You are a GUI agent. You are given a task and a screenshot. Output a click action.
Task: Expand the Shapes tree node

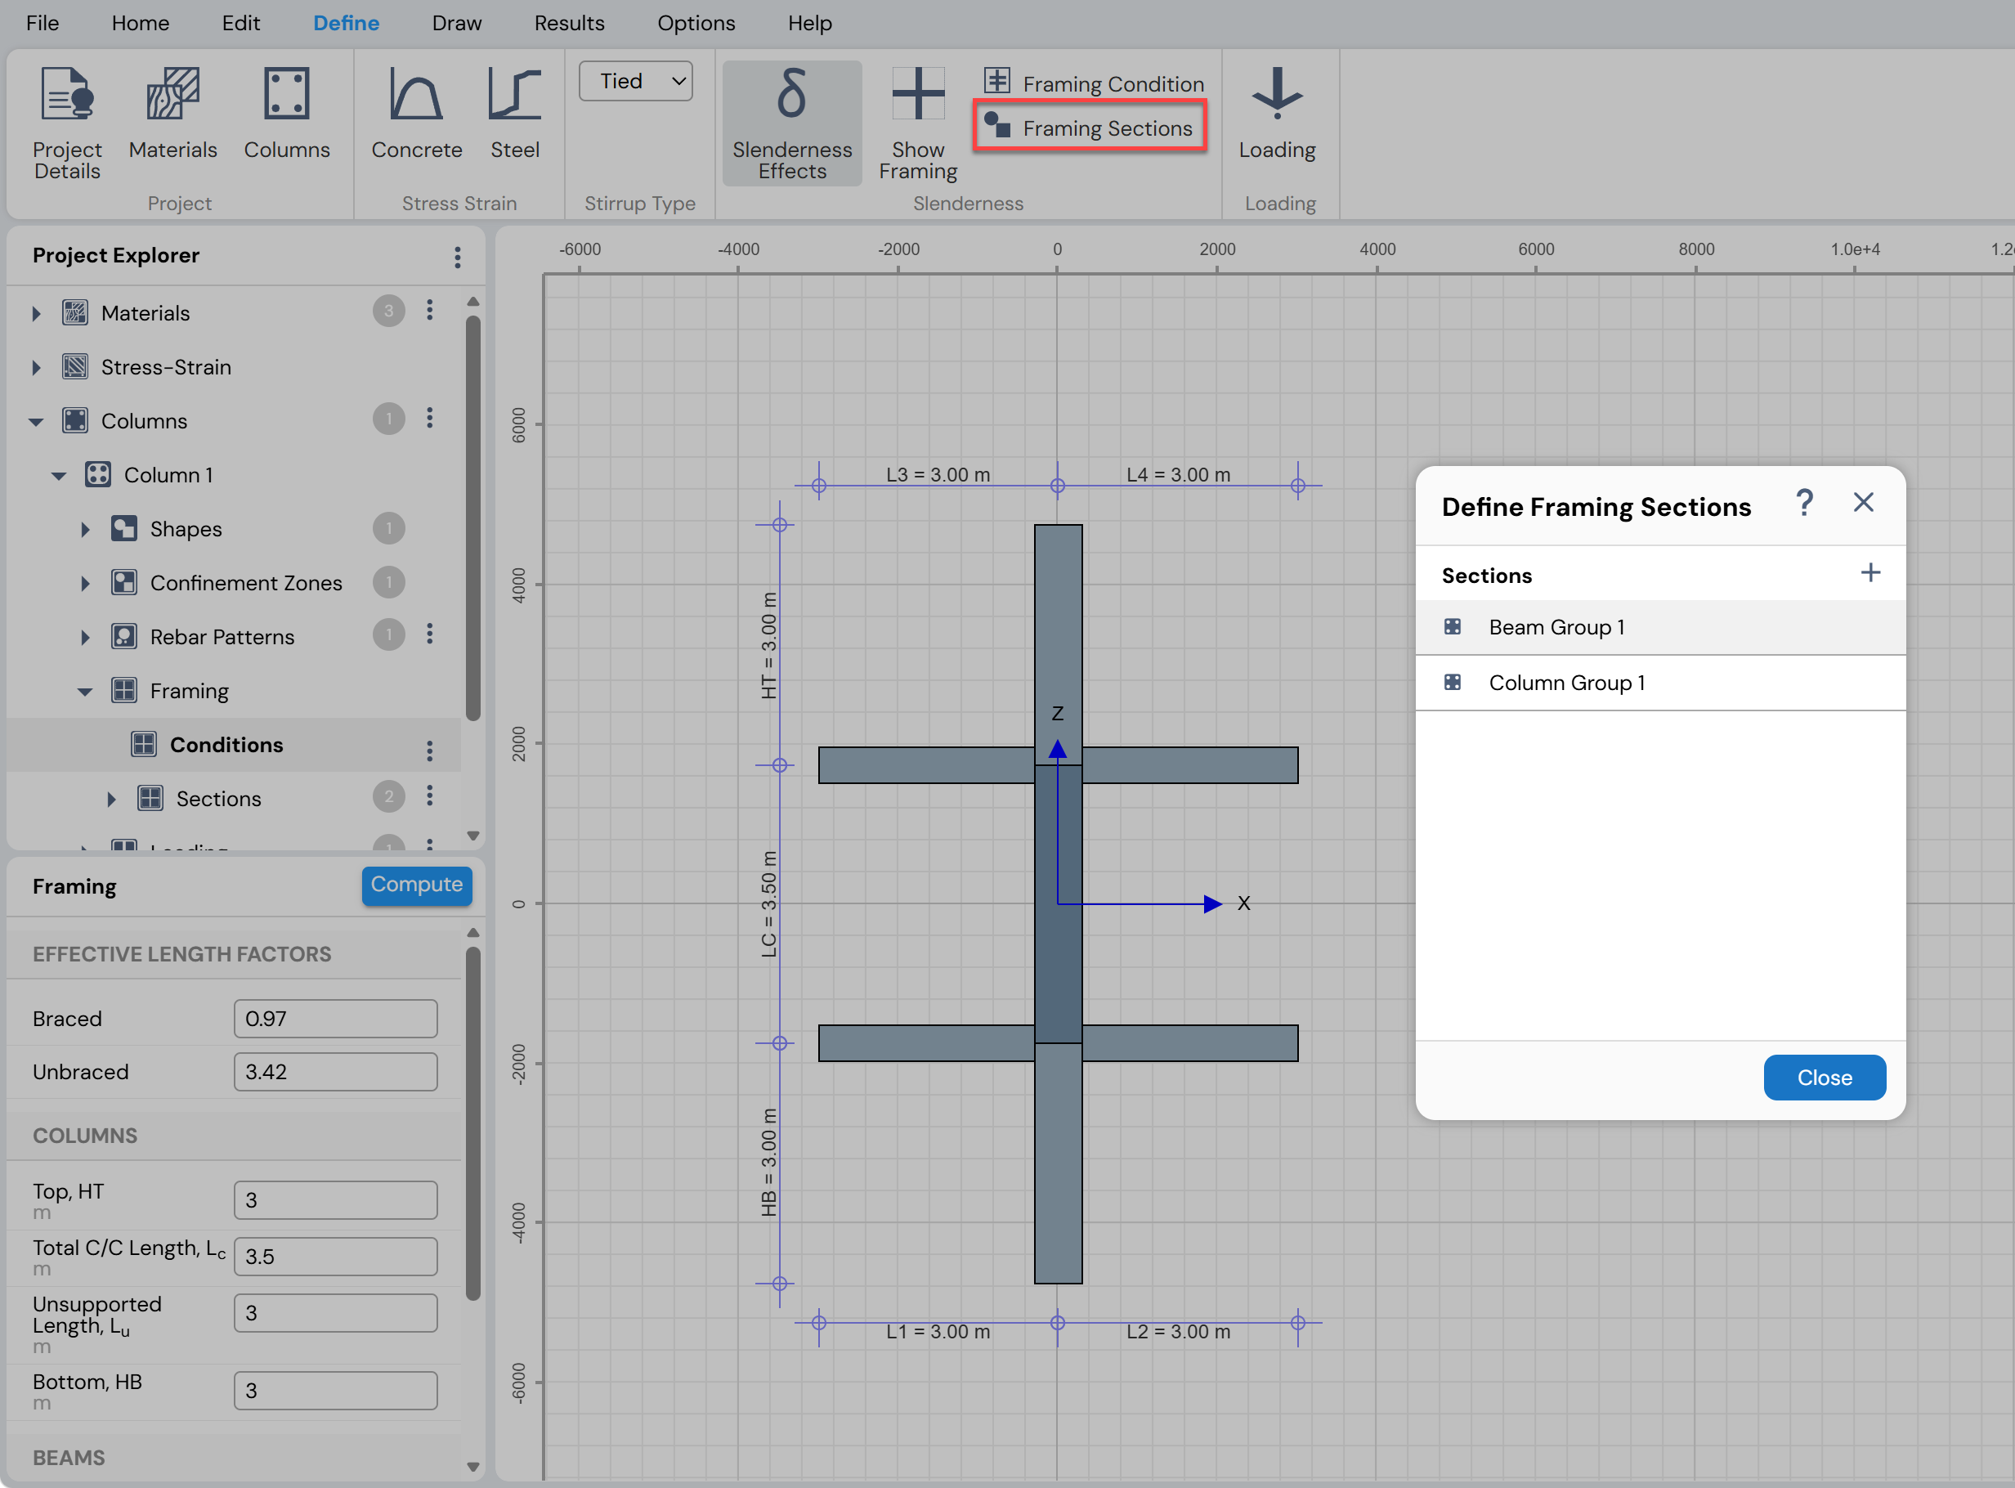tap(85, 530)
